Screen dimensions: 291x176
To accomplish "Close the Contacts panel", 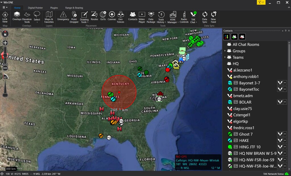I will pyautogui.click(x=289, y=31).
